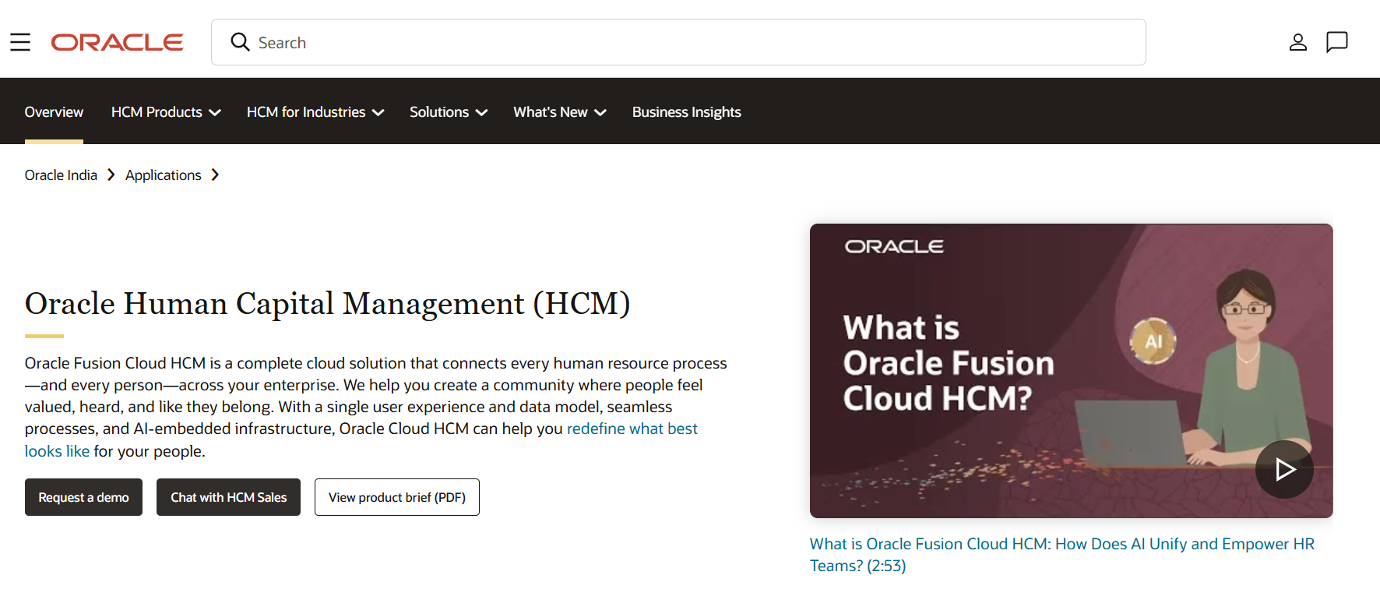
Task: Expand the HCM for Industries menu
Action: 315,111
